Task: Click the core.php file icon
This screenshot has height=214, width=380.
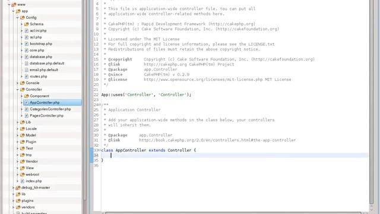Action: pyautogui.click(x=26, y=51)
